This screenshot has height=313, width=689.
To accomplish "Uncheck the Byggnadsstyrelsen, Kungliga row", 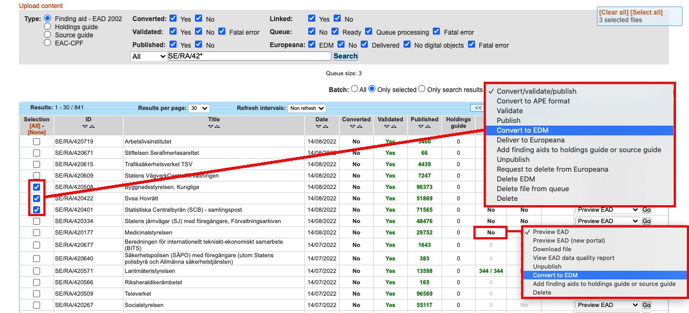I will 36,187.
